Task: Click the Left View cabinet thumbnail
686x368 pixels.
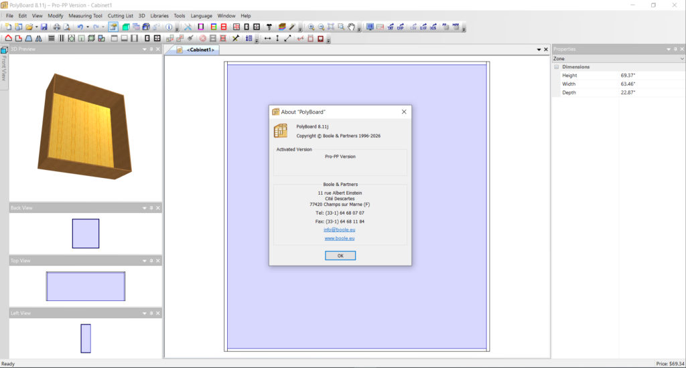Action: (x=86, y=339)
